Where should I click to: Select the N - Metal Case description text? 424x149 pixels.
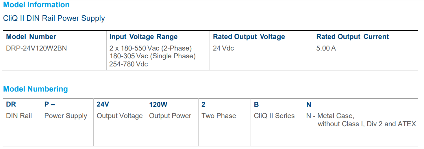pos(330,116)
